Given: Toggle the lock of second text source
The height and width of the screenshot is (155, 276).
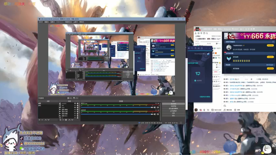Looking at the screenshot, I should [x=77, y=105].
